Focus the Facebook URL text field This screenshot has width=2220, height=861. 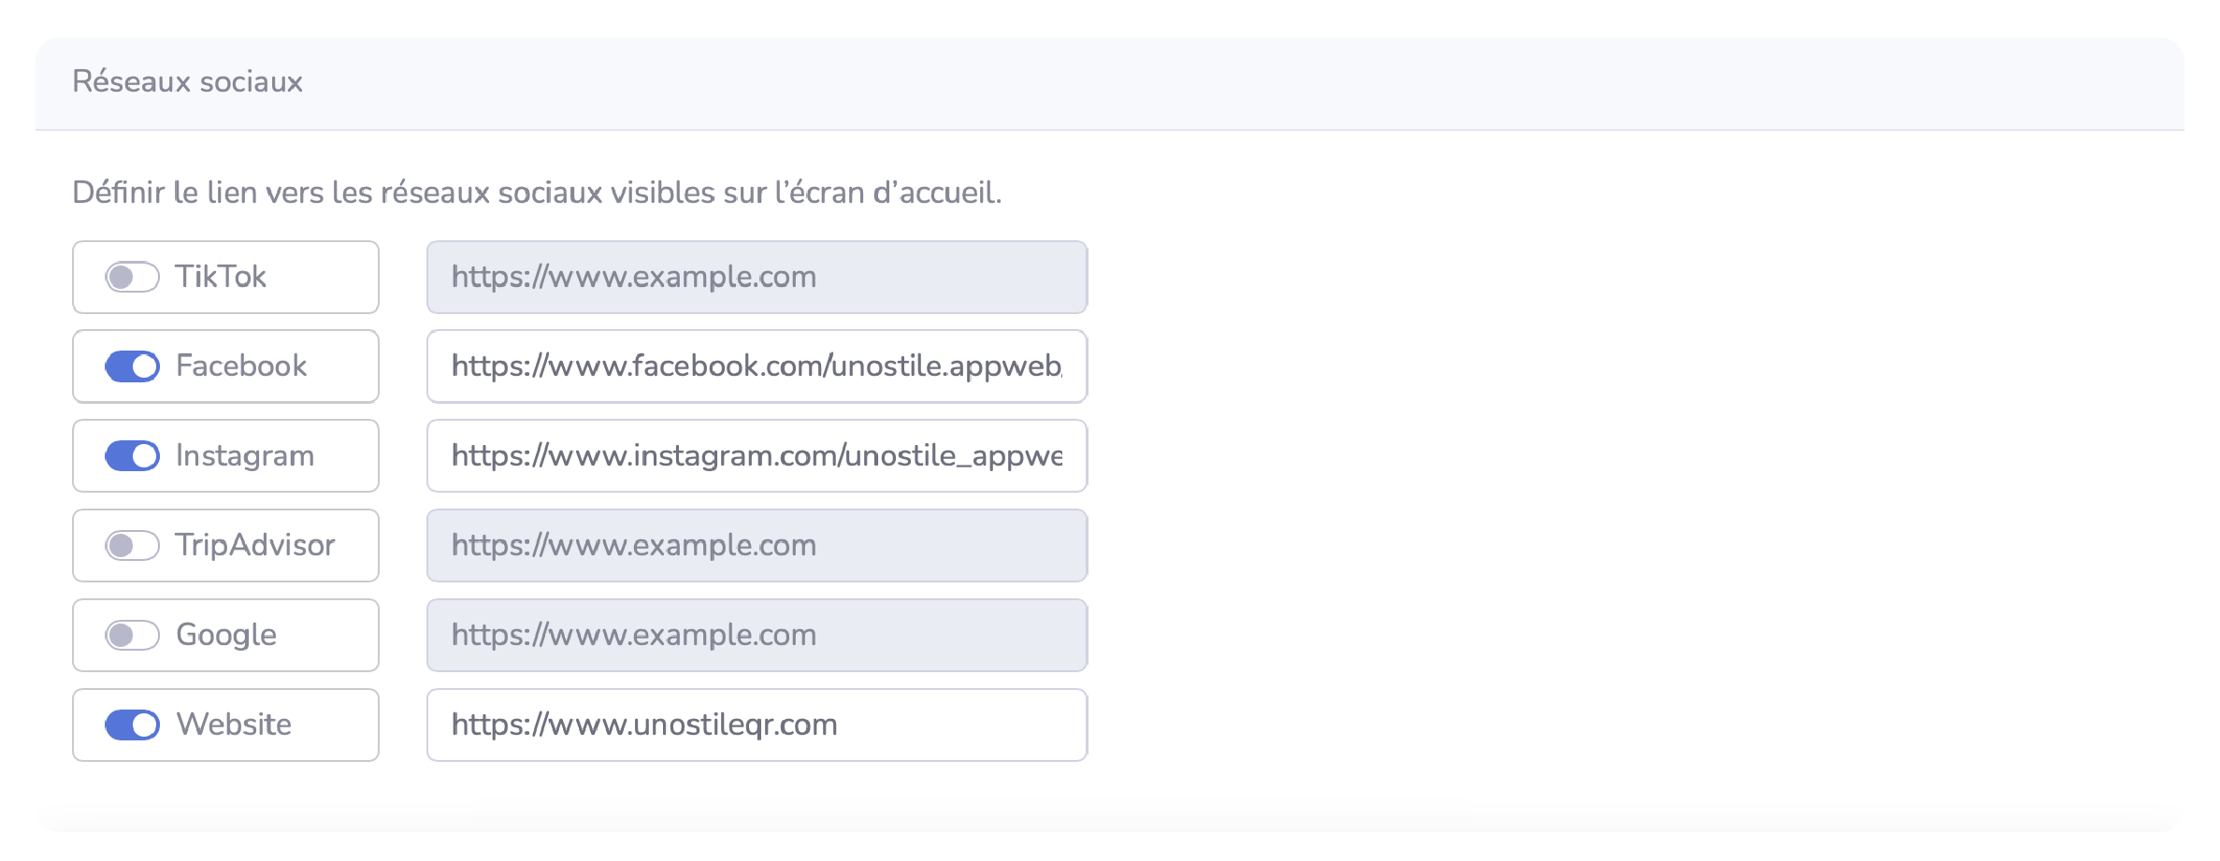click(x=757, y=366)
